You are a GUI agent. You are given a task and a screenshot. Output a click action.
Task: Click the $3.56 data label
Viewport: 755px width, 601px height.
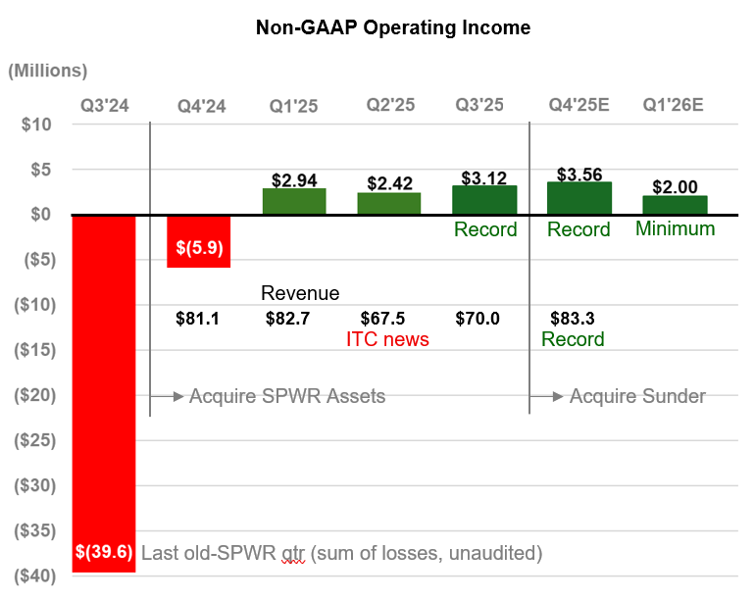[x=579, y=175]
